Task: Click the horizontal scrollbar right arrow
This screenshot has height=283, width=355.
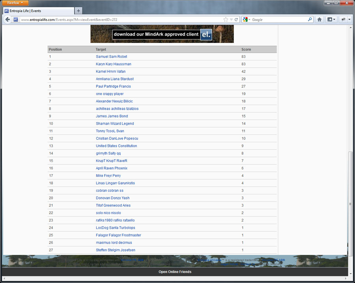Action: [x=346, y=279]
